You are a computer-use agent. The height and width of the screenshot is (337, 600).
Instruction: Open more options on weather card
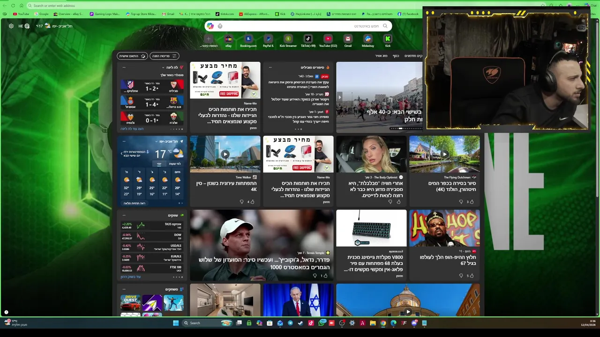point(124,141)
